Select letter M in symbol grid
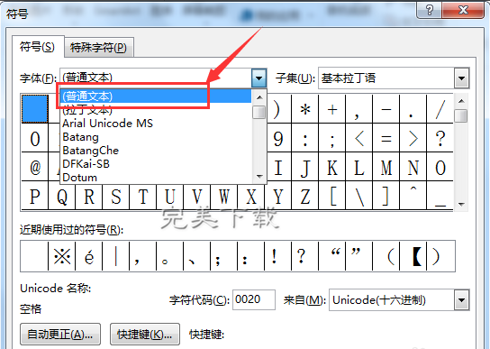Screen dimensions: 490x349 [386, 167]
